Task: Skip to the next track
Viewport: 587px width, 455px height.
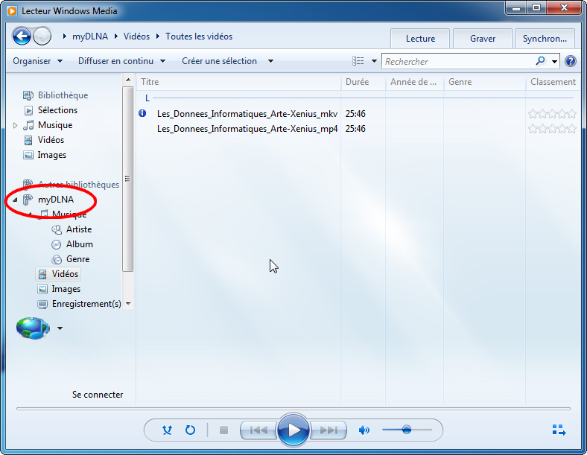Action: 329,430
